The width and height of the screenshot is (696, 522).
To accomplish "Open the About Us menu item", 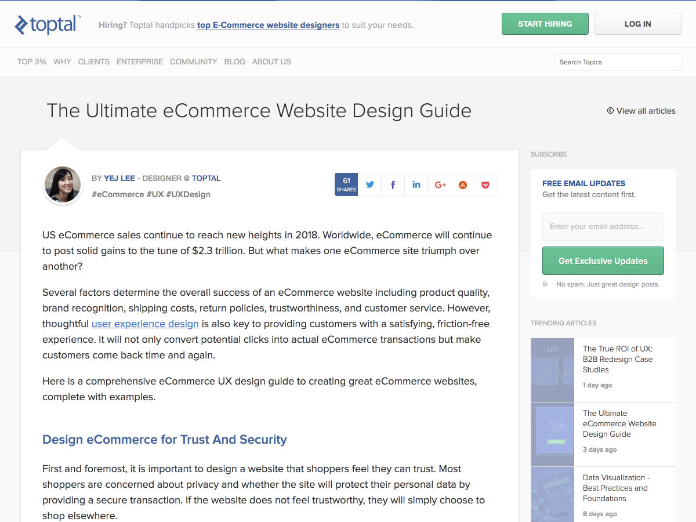I will (x=271, y=61).
